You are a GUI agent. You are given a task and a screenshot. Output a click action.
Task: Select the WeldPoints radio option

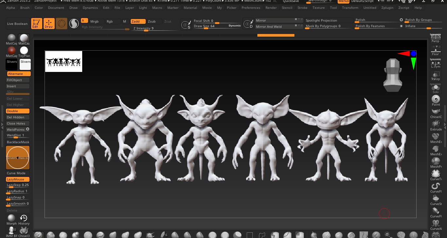pyautogui.click(x=28, y=129)
